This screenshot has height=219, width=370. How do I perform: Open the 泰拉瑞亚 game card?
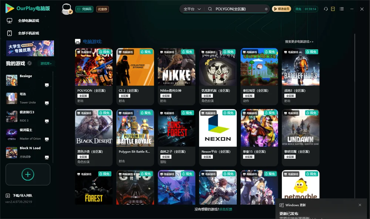(259, 77)
